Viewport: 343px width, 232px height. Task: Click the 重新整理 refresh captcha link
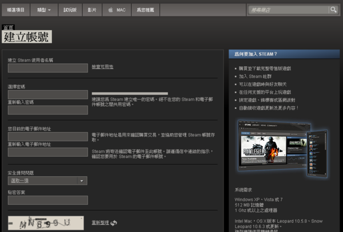click(101, 223)
